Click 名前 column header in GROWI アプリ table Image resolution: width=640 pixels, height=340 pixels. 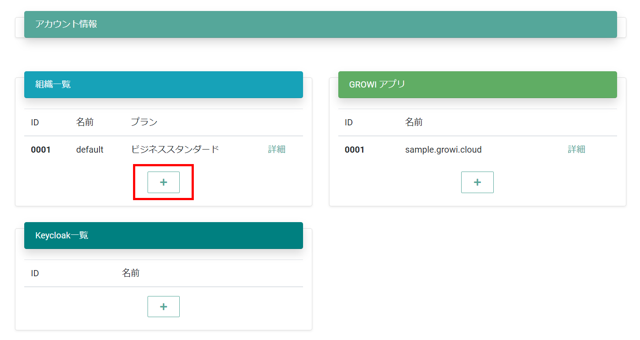pyautogui.click(x=414, y=122)
